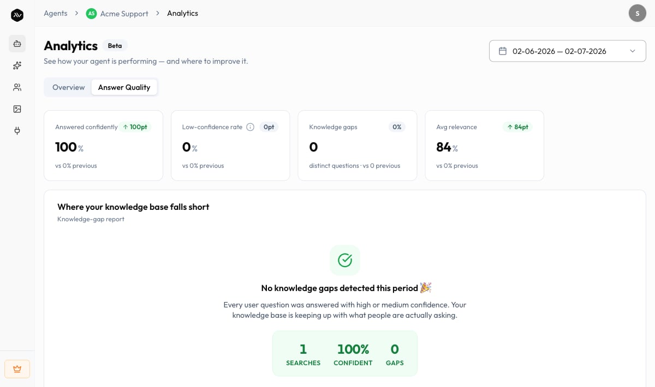Click the 0 GAPS stat

(395, 354)
